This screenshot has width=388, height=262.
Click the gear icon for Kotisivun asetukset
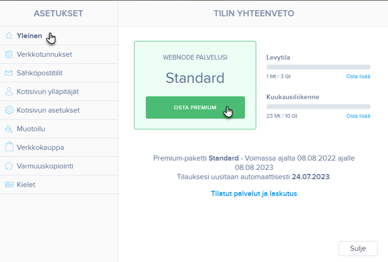(x=9, y=110)
